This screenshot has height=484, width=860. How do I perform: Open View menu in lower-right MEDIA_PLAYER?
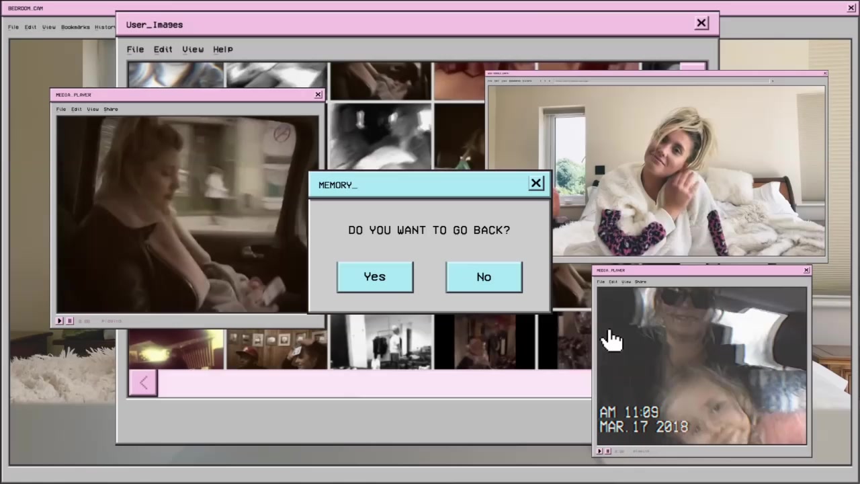click(x=626, y=282)
